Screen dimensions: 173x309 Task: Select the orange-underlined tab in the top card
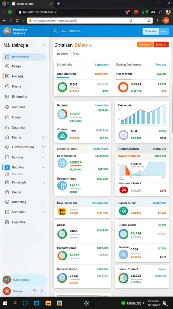124,74
